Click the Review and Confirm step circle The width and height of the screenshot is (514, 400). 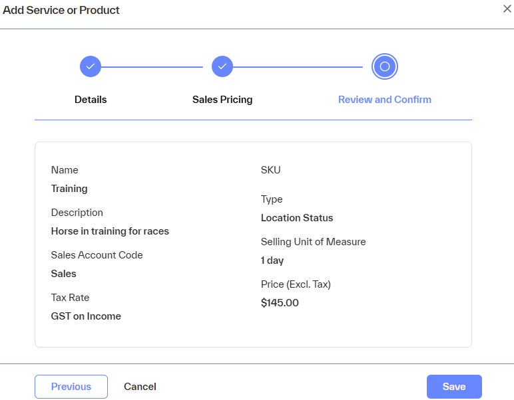[384, 66]
